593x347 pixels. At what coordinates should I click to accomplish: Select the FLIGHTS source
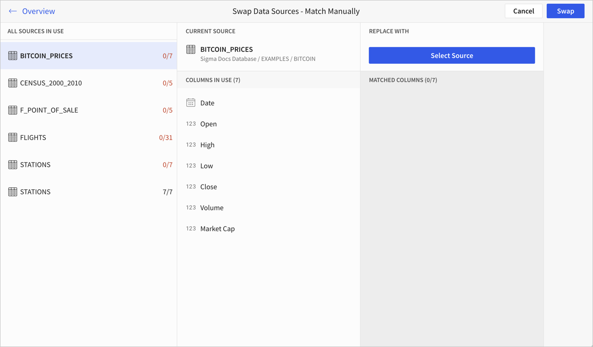89,137
